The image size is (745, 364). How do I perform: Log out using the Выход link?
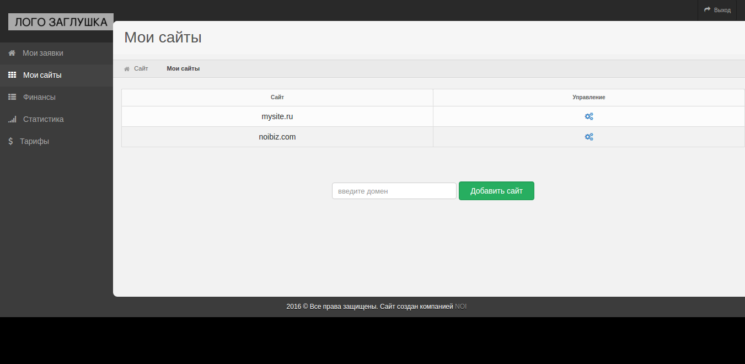tap(717, 10)
